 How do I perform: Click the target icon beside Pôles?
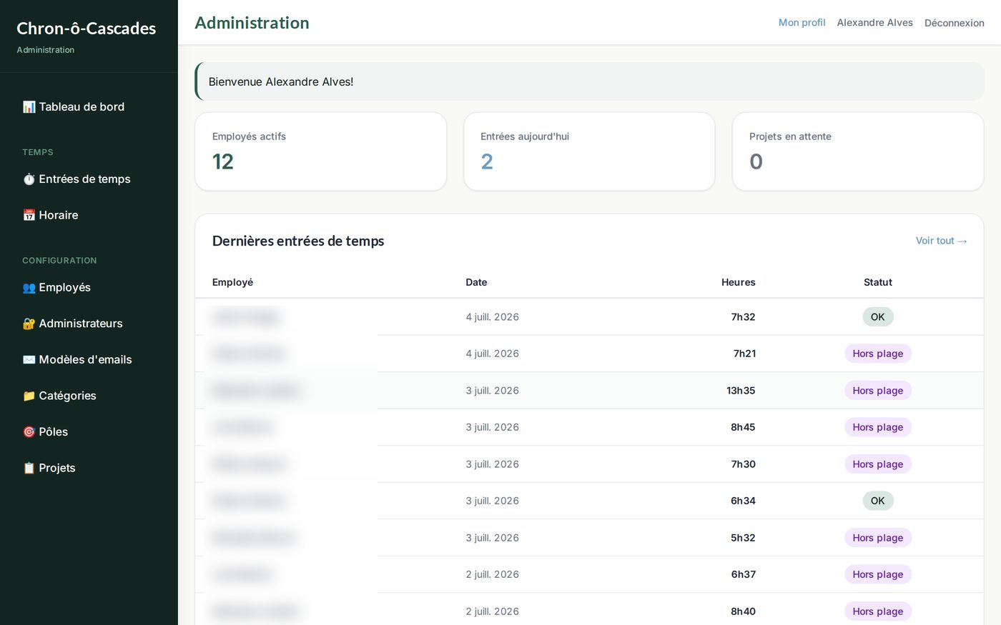[29, 432]
